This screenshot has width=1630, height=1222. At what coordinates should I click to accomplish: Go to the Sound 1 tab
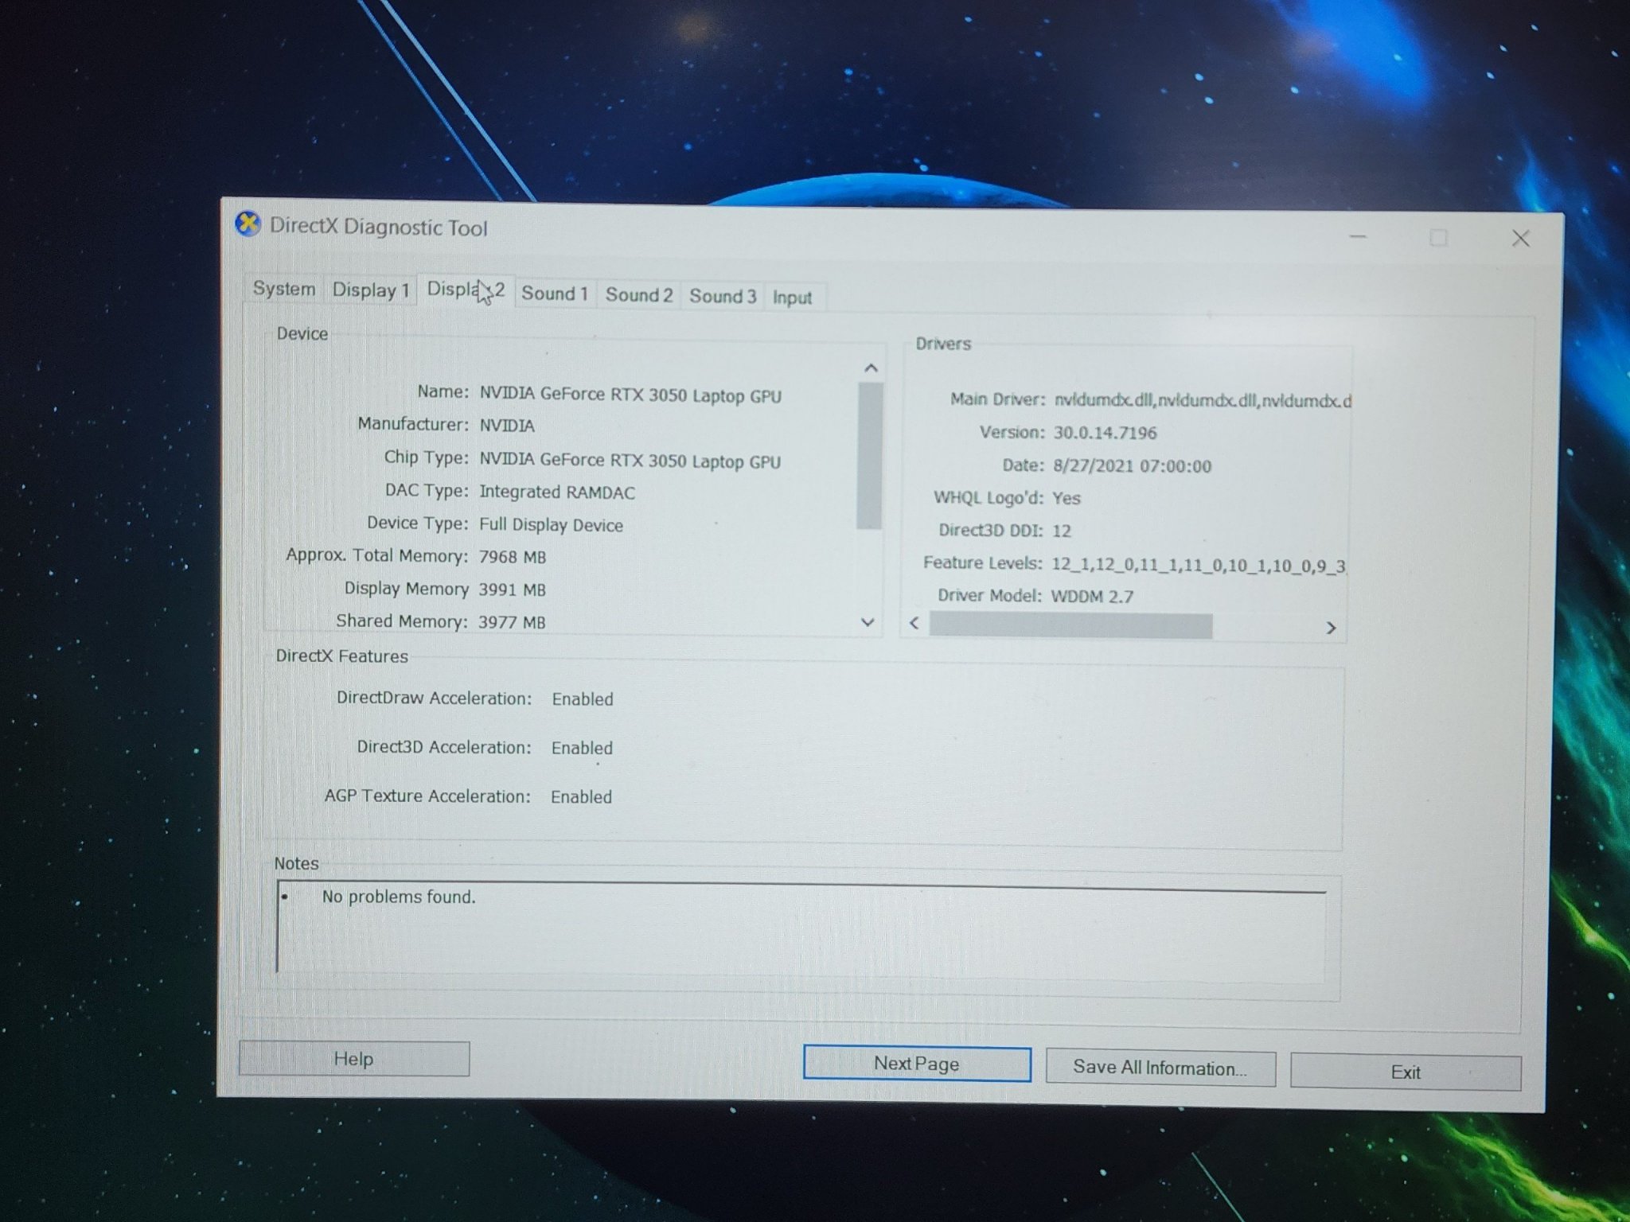(x=555, y=294)
